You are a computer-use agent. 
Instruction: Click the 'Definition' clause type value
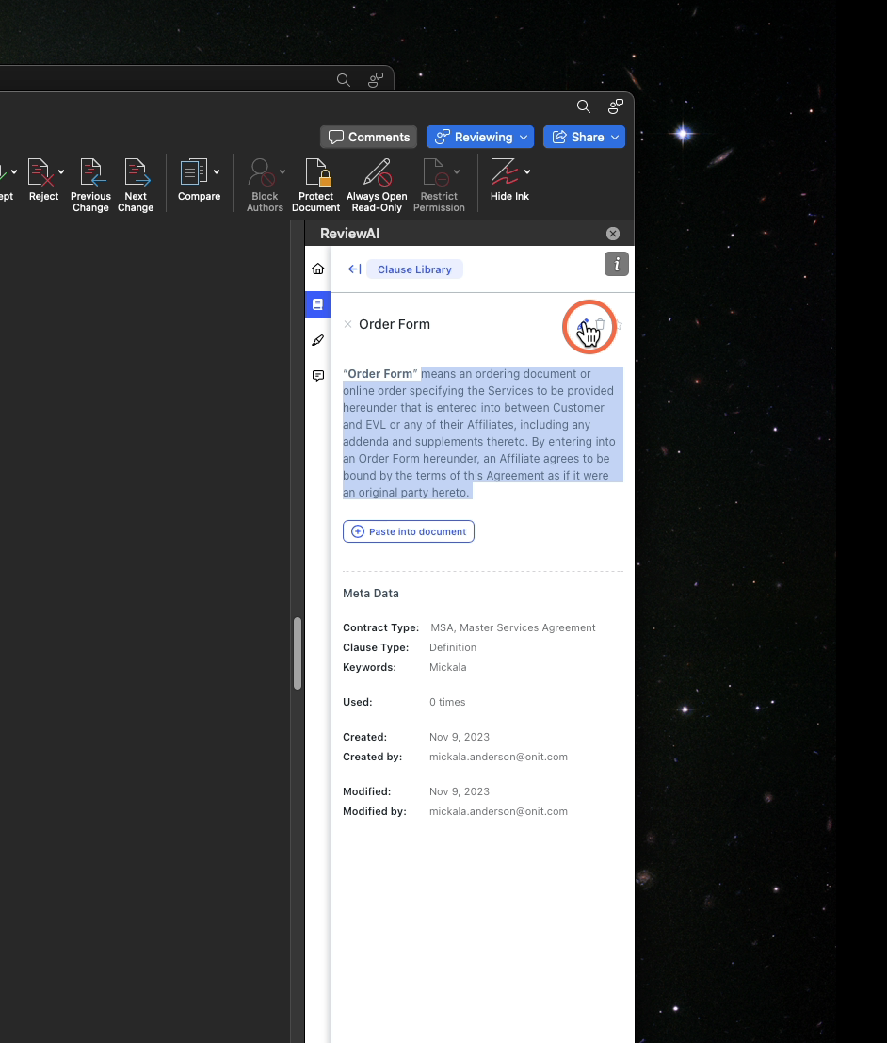[x=453, y=648]
